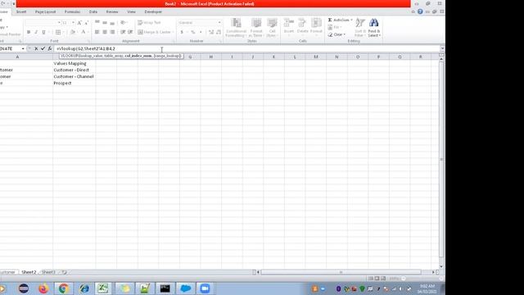Image resolution: width=524 pixels, height=295 pixels.
Task: Open Firefox from the taskbar
Action: coord(43,288)
